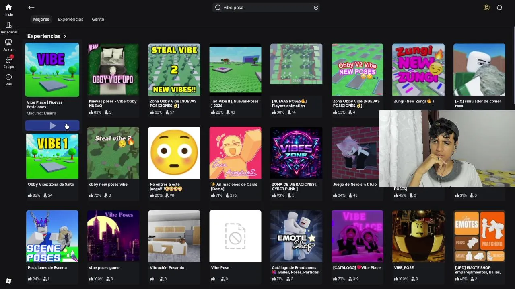This screenshot has width=515, height=289.
Task: Clear the search text with X icon
Action: [x=316, y=8]
